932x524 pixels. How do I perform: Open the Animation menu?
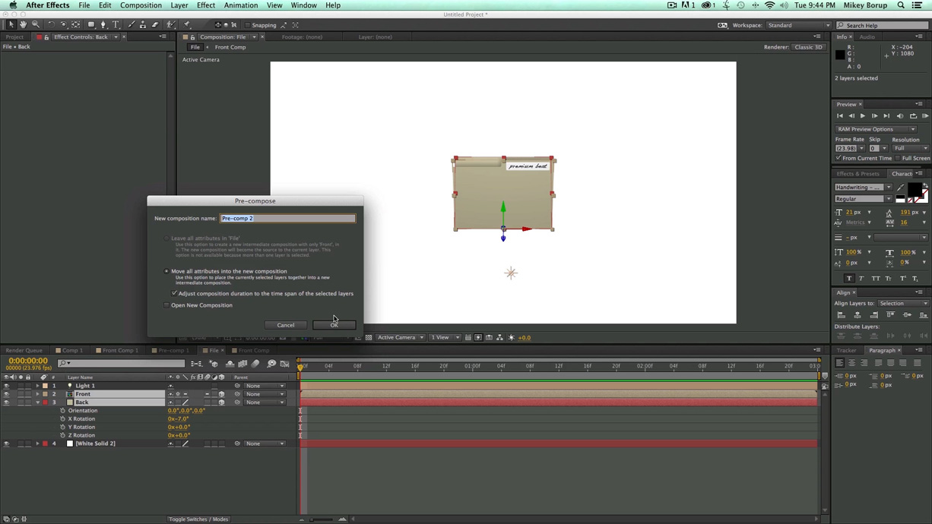241,5
